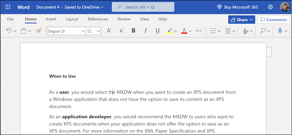292x135 pixels.
Task: Expand the bullet list options arrow
Action: pyautogui.click(x=219, y=31)
